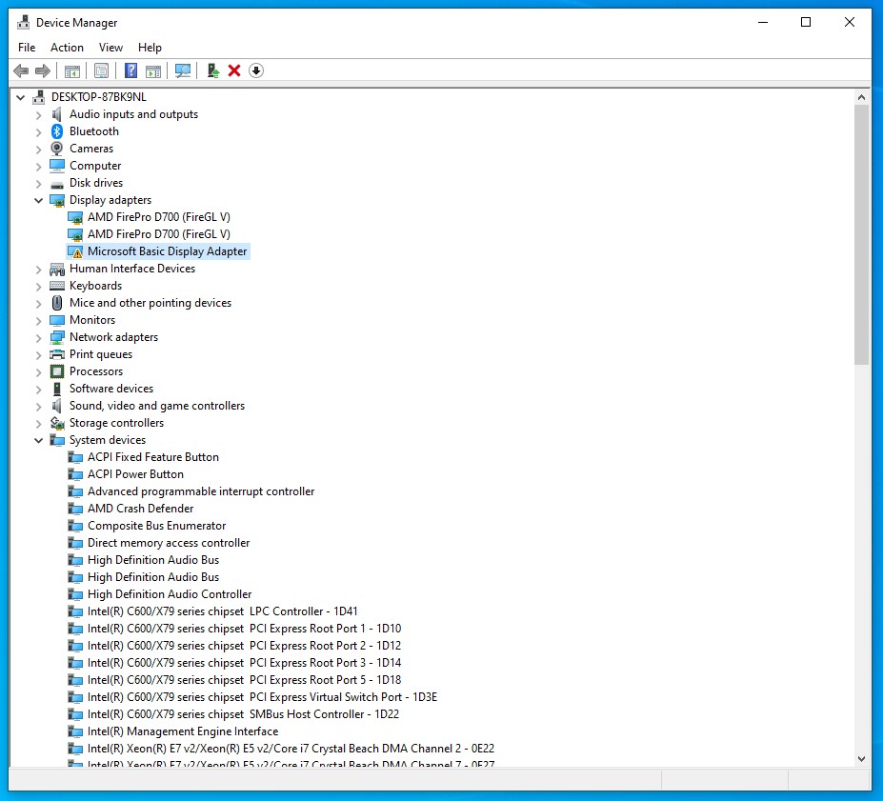Select PCI Express Root Port 2 - 1D12
883x801 pixels.
245,646
